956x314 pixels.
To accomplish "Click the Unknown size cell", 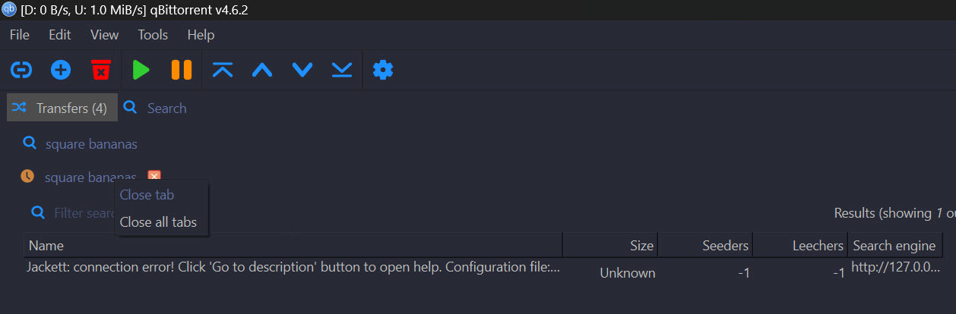I will click(x=627, y=272).
